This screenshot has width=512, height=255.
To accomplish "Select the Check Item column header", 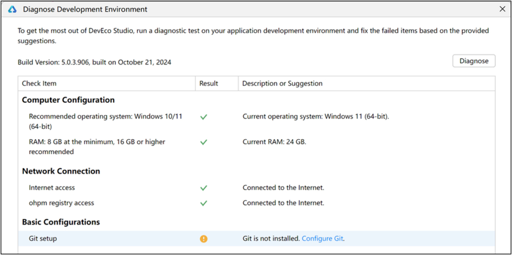I will (39, 83).
